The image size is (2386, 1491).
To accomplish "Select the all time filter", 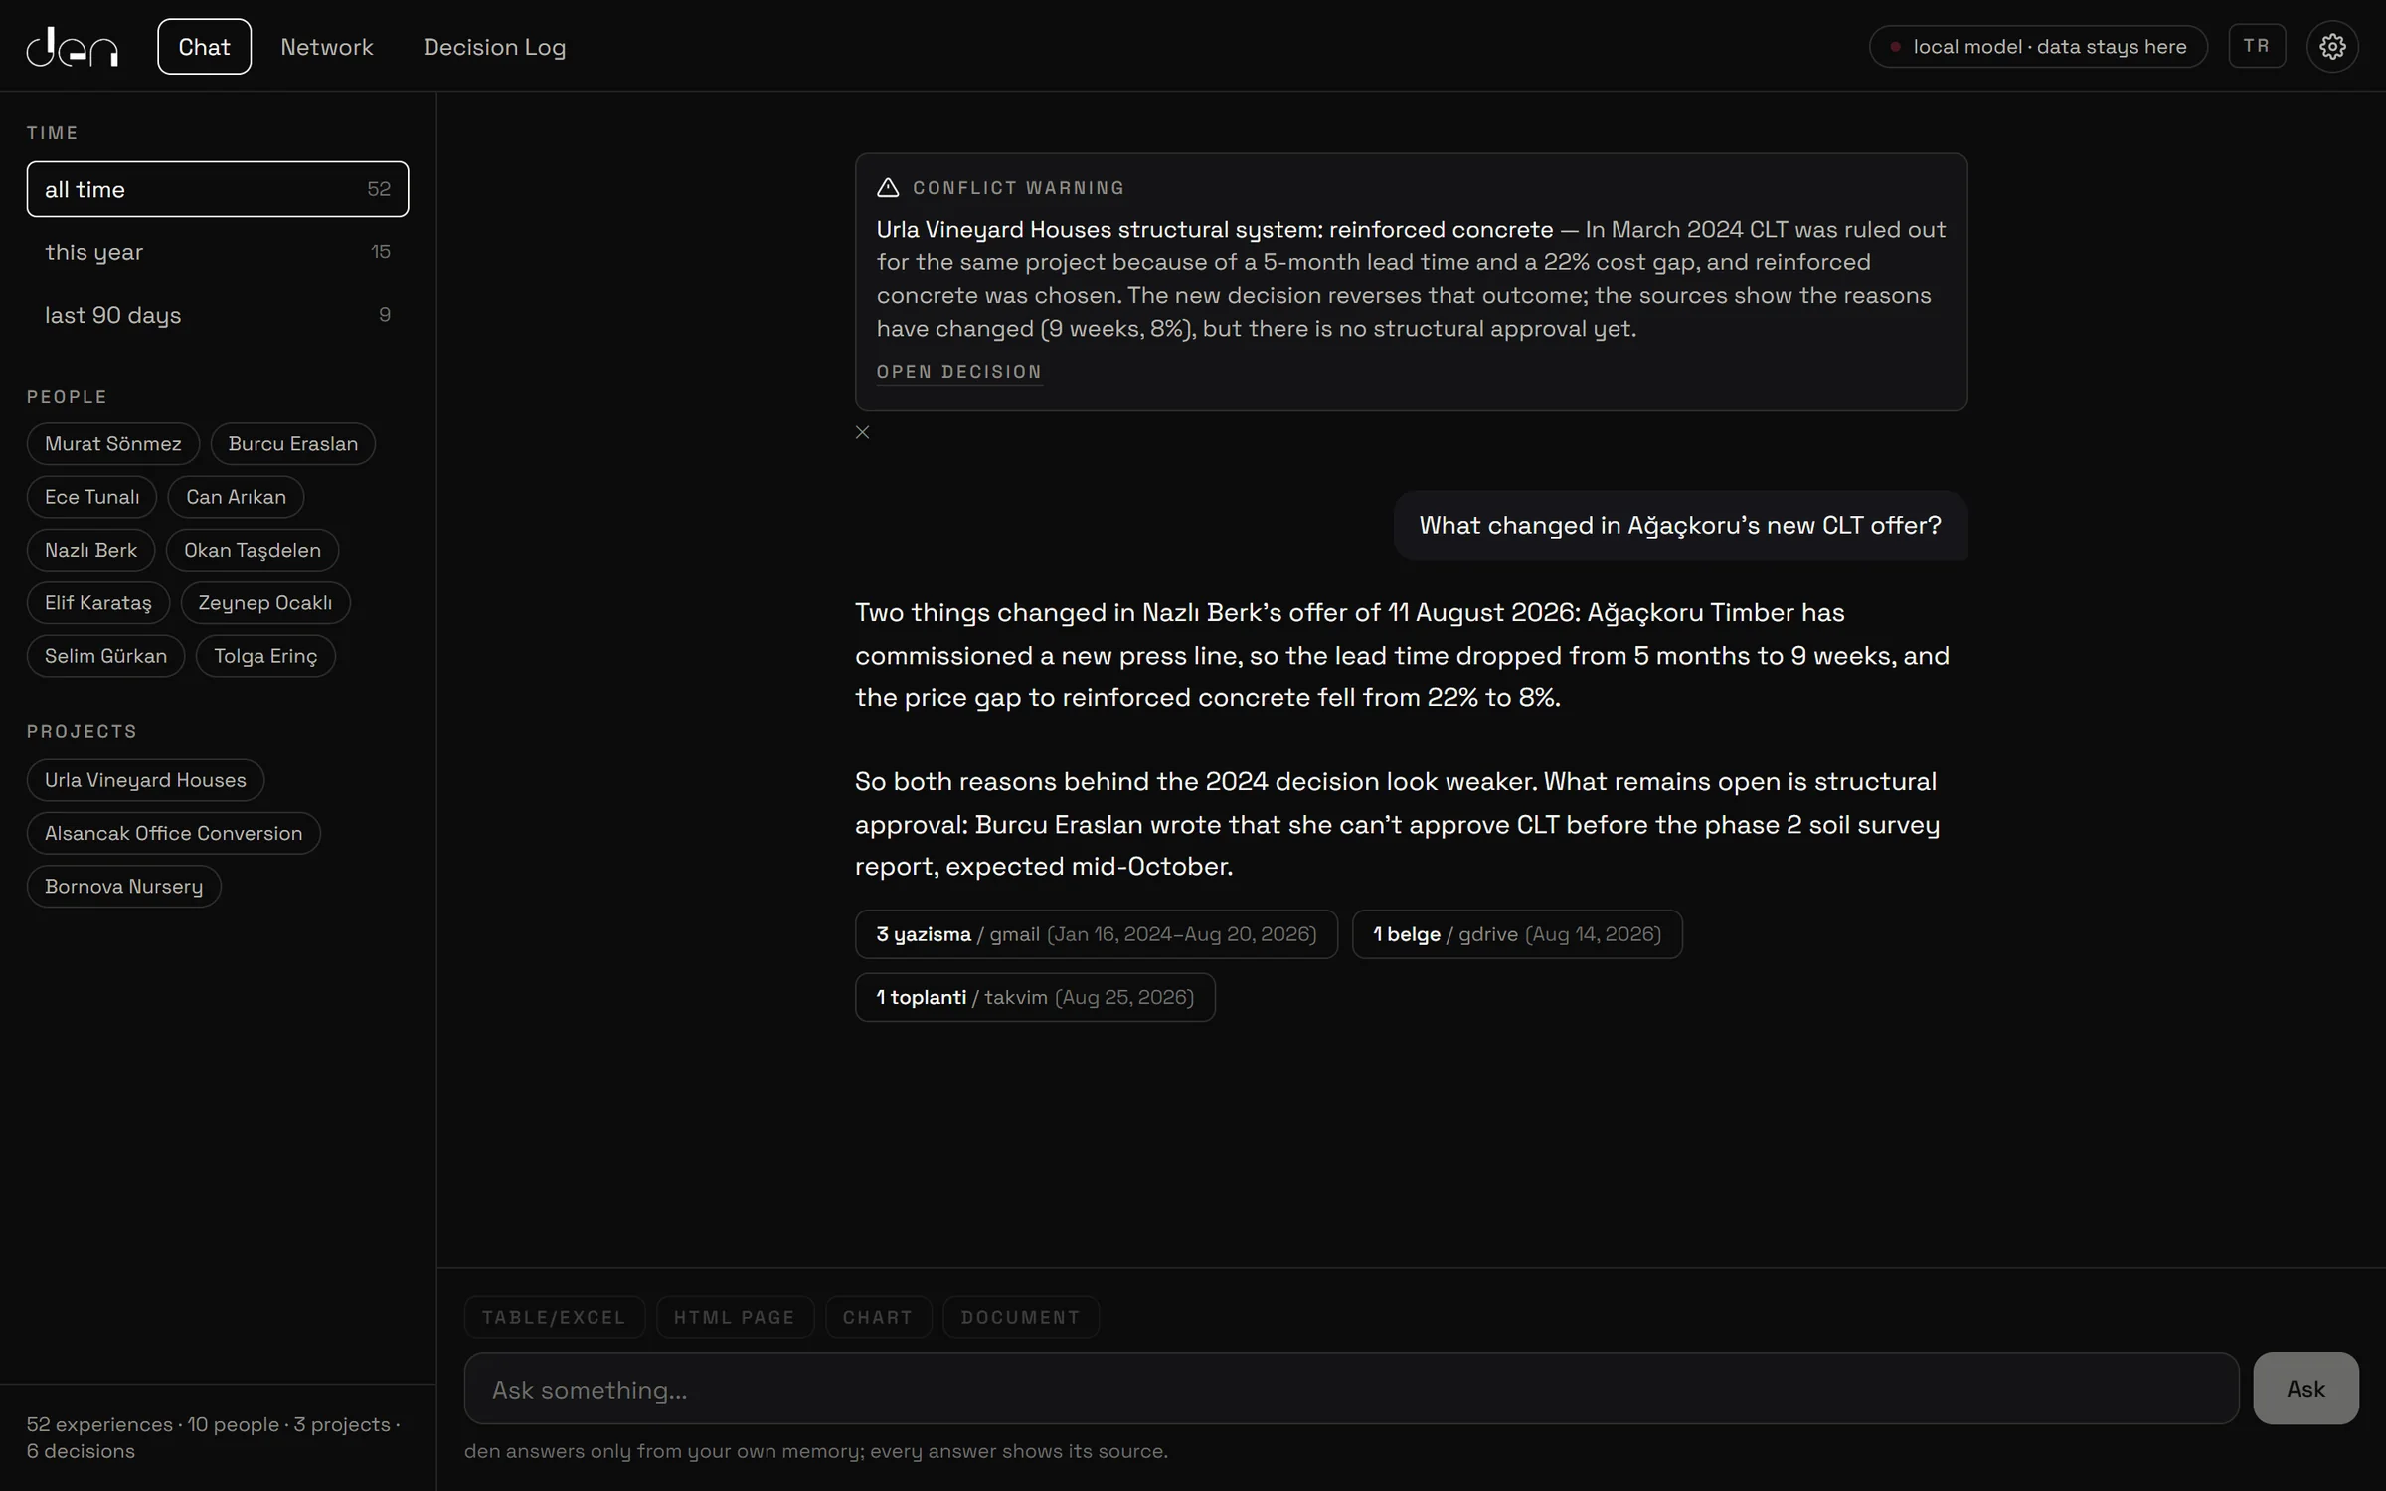I will pyautogui.click(x=218, y=189).
